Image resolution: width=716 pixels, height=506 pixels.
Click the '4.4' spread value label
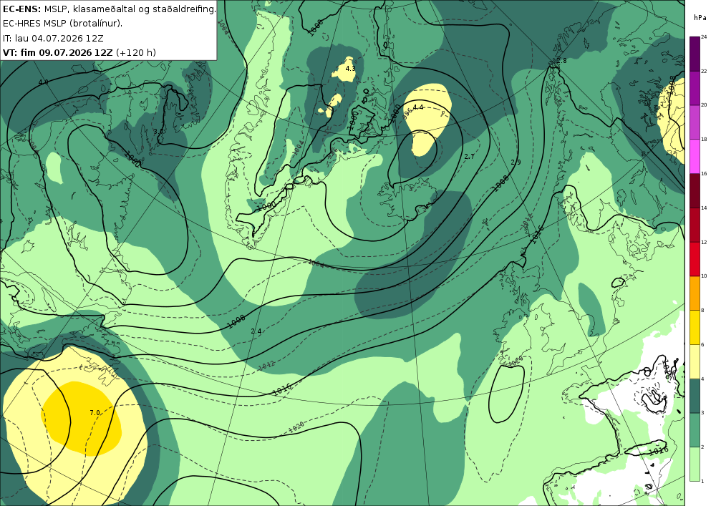(x=418, y=107)
